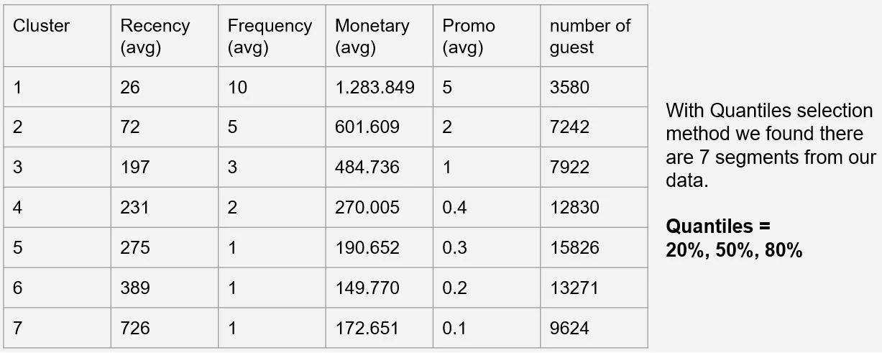Image resolution: width=882 pixels, height=353 pixels.
Task: Click the Quantiles selection method paragraph
Action: (770, 145)
